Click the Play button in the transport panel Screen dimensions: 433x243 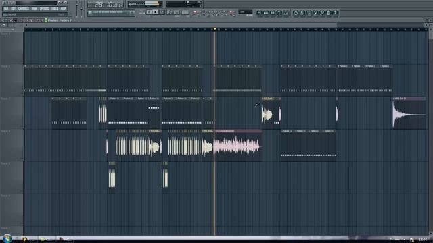(149, 12)
